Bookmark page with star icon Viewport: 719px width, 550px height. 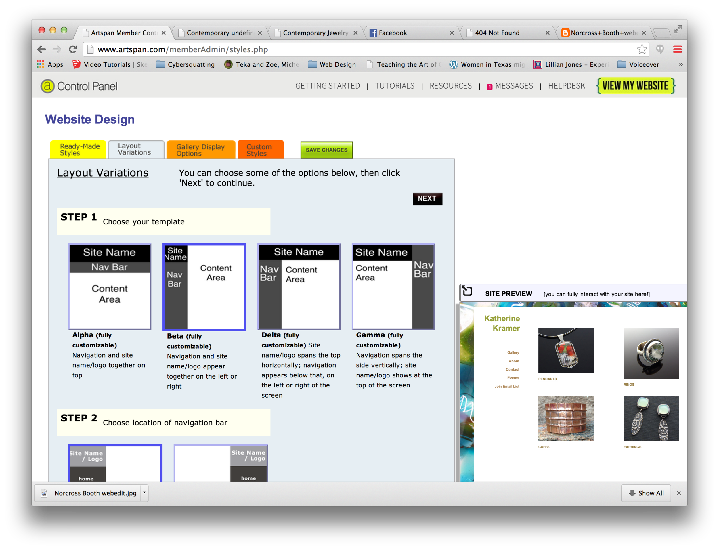[642, 49]
